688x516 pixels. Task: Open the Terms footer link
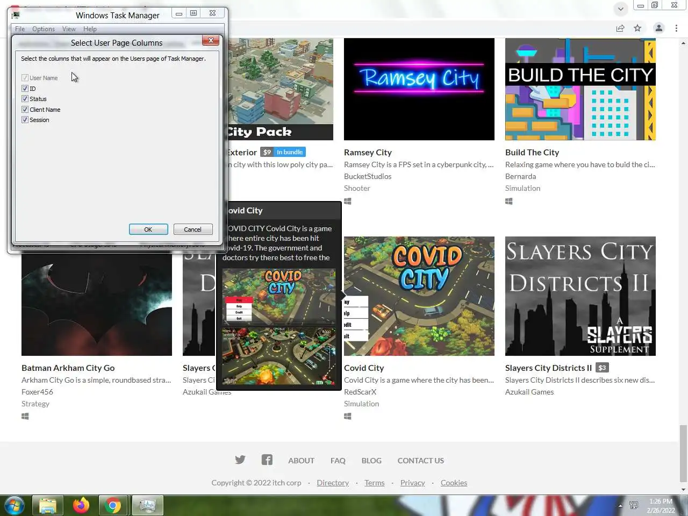click(375, 483)
